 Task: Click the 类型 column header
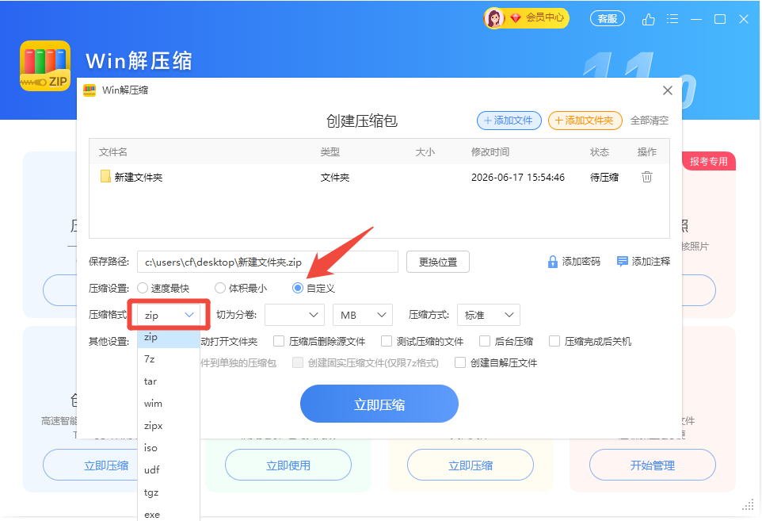(330, 152)
